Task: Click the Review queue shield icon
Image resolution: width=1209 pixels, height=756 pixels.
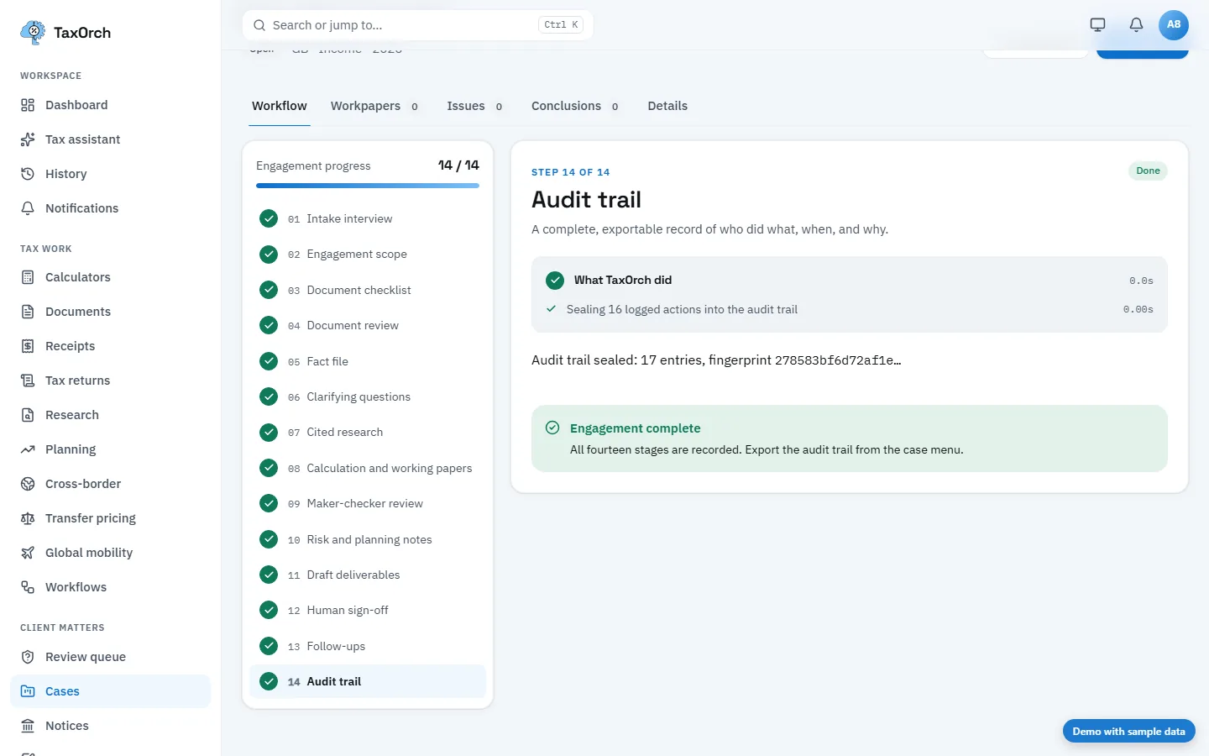Action: (28, 657)
